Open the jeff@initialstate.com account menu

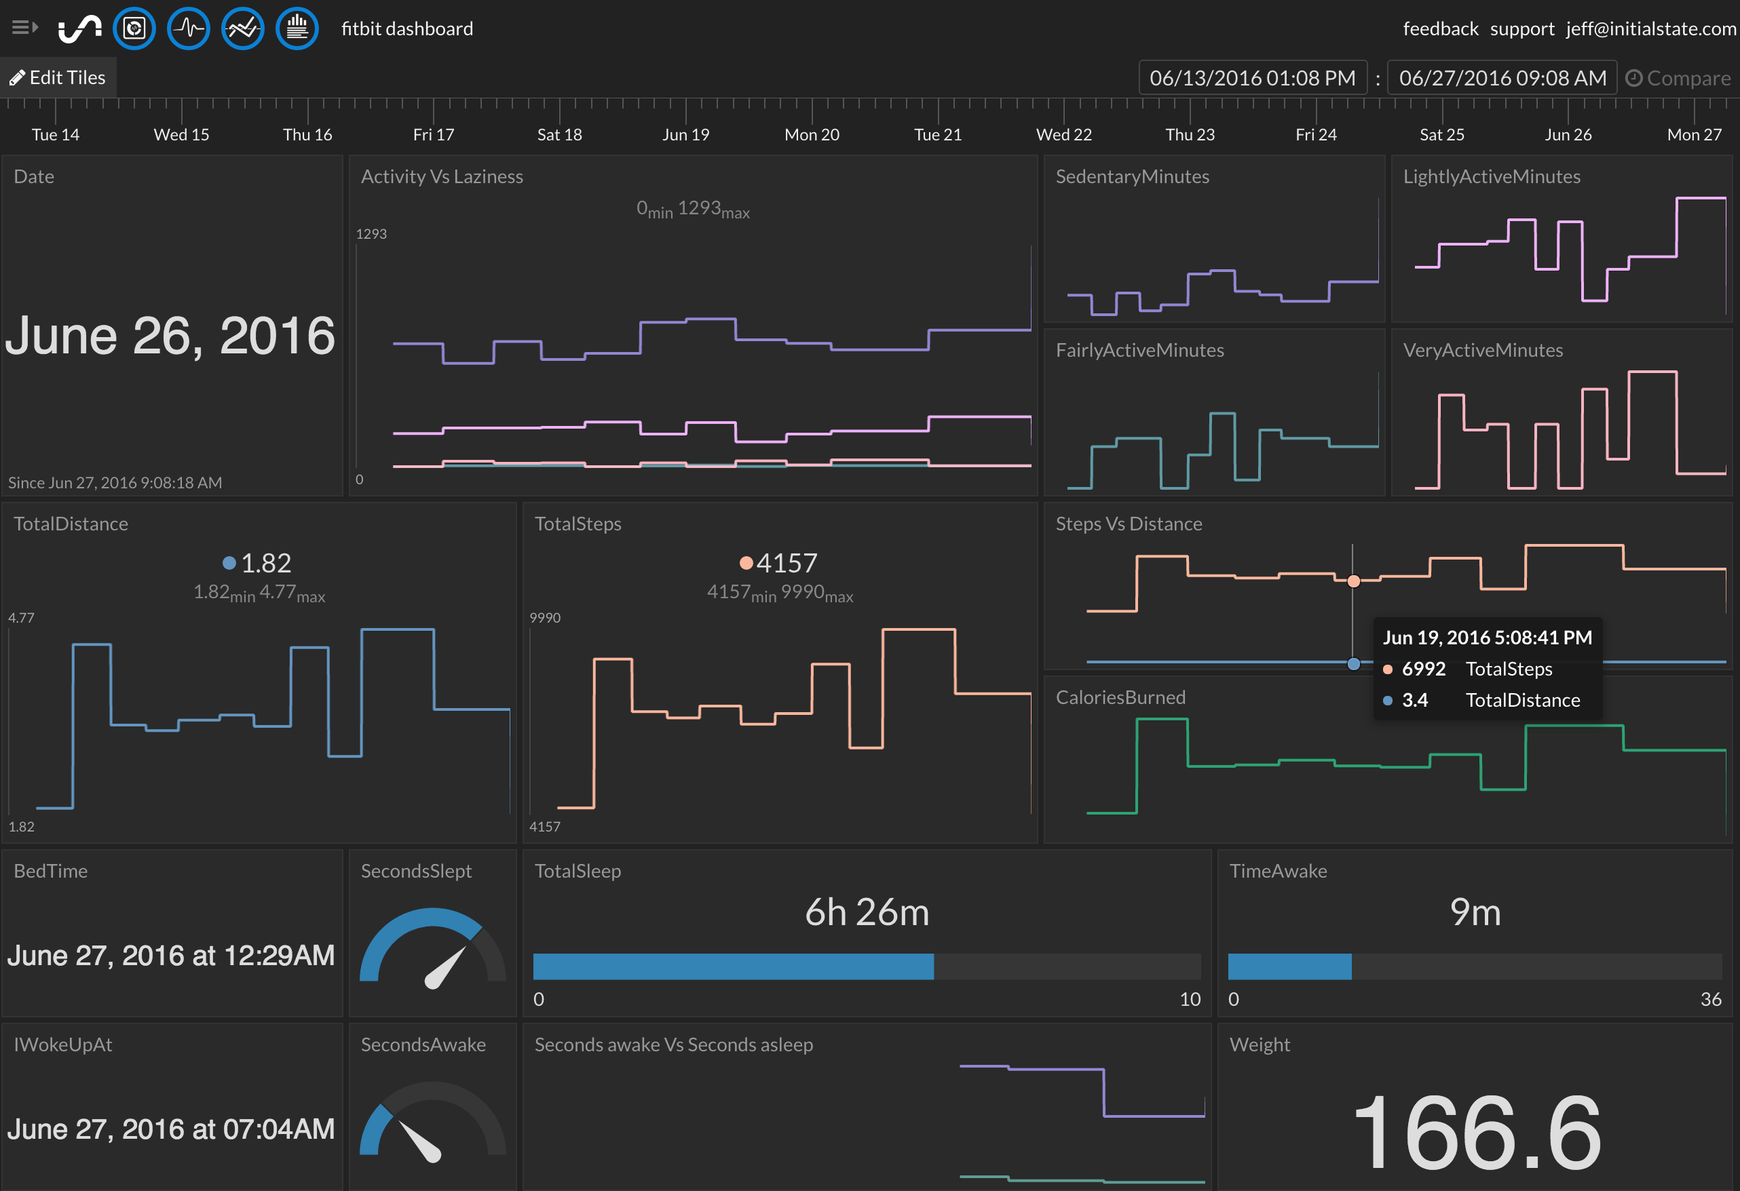coord(1650,28)
